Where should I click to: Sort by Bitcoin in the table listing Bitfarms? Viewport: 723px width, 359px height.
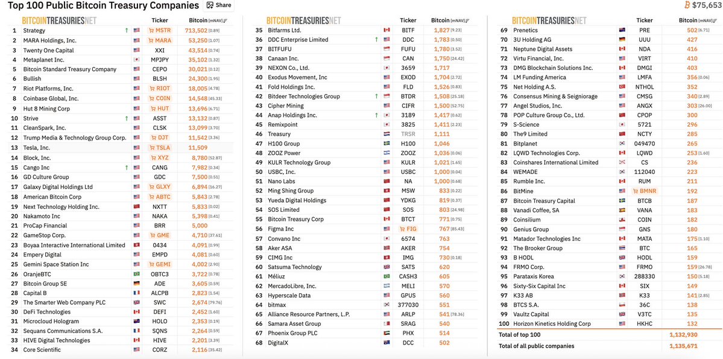tap(450, 21)
